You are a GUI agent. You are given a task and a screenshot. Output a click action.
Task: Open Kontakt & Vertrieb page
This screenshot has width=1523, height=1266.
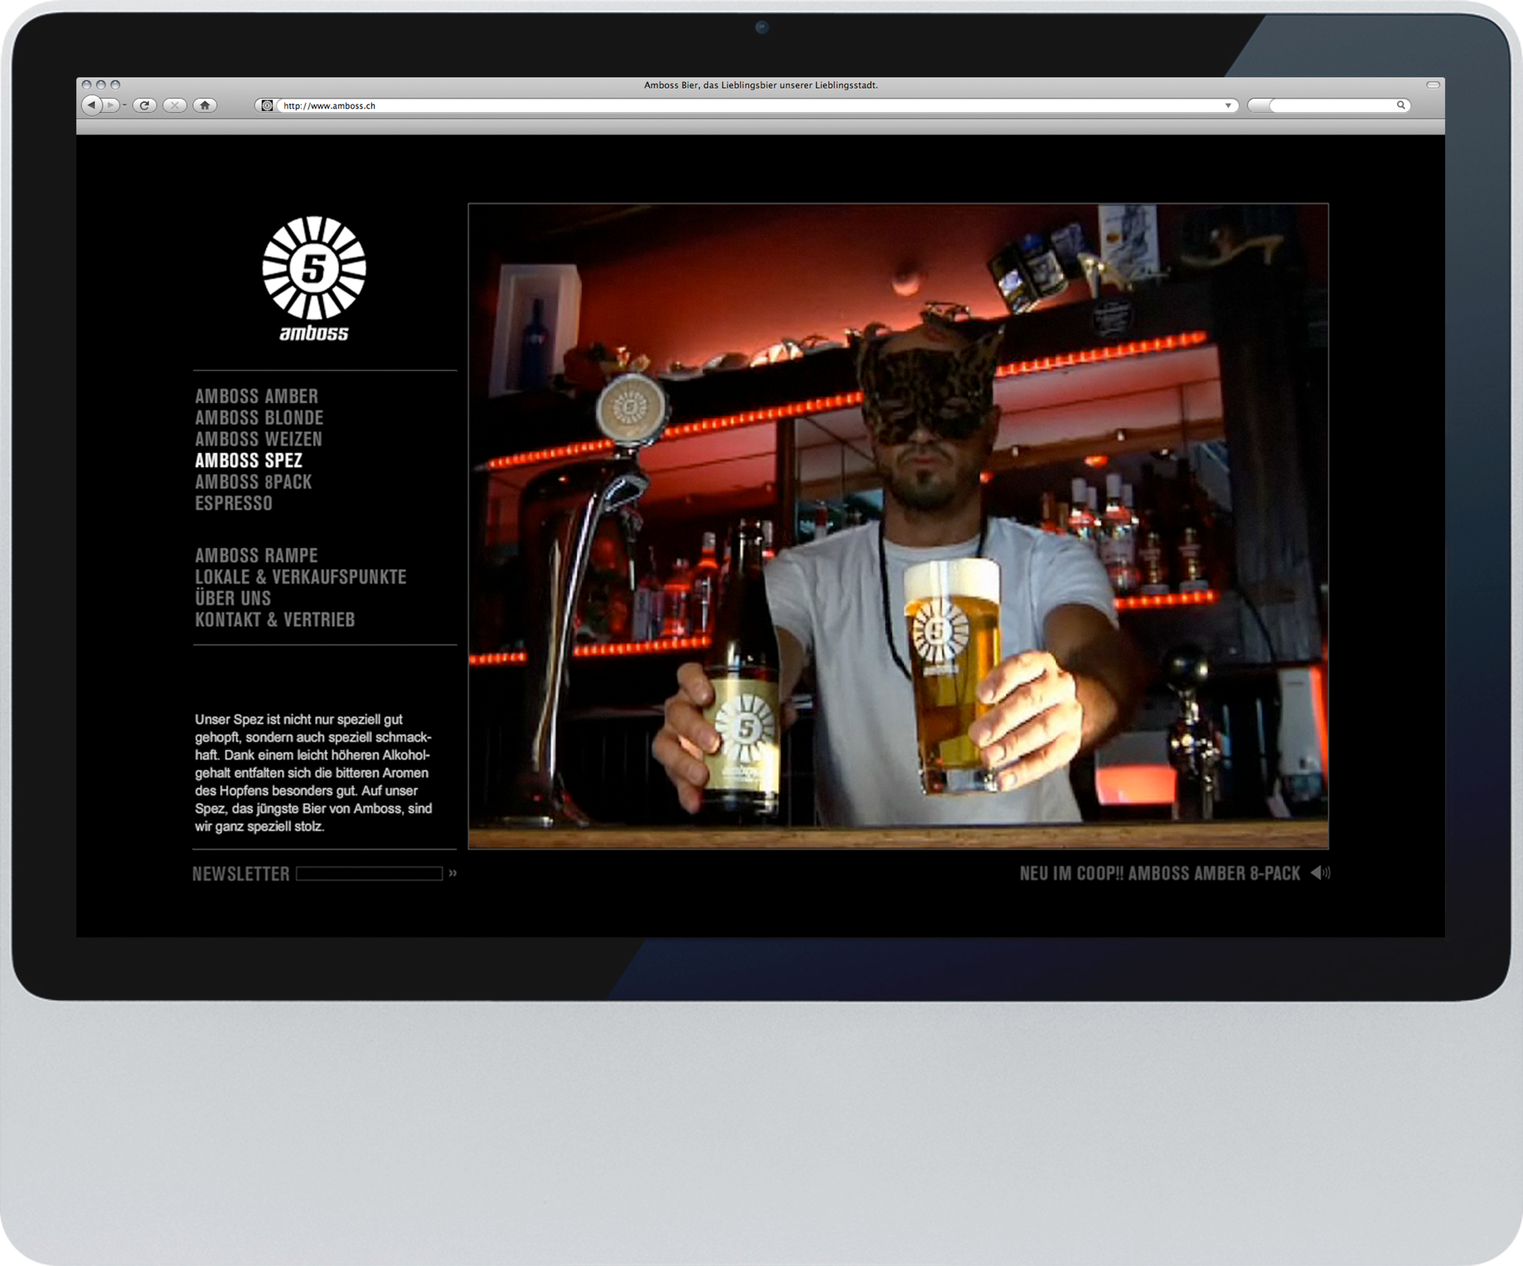[x=275, y=620]
